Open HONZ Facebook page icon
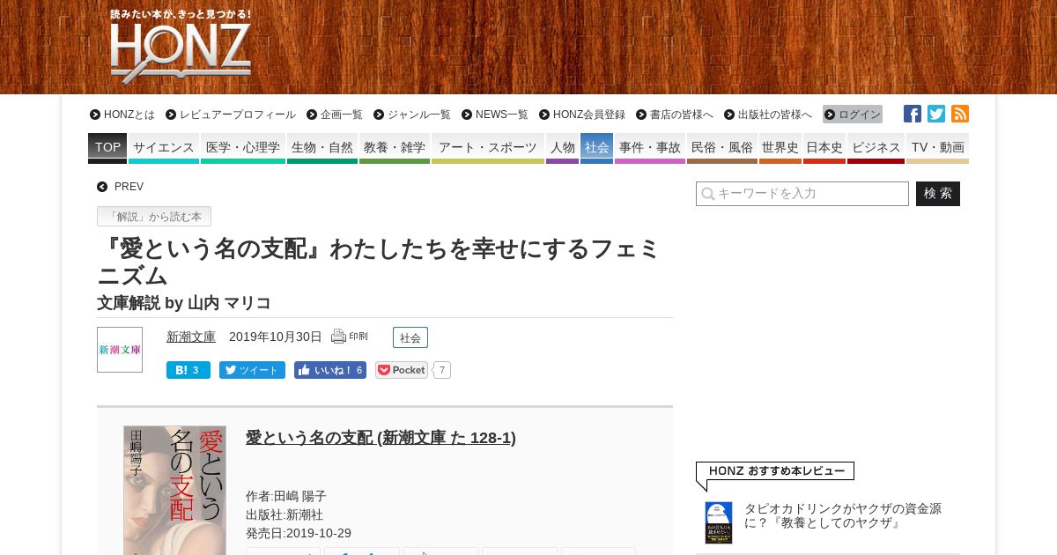The image size is (1057, 555). click(x=913, y=114)
